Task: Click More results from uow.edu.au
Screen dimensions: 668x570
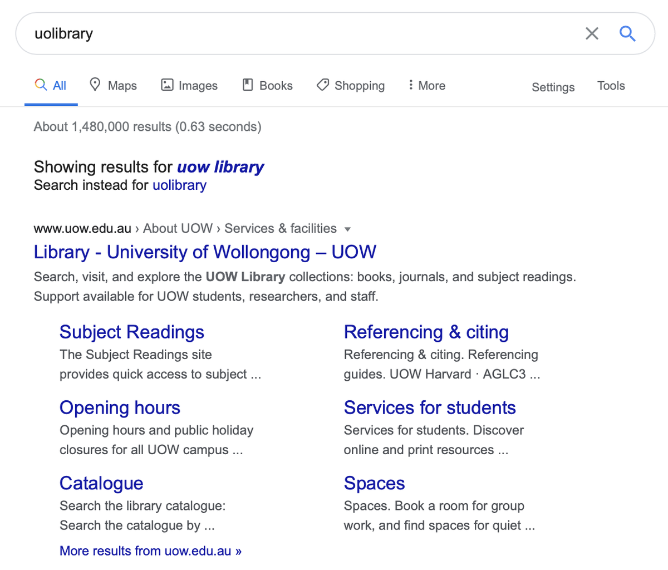Action: click(150, 551)
